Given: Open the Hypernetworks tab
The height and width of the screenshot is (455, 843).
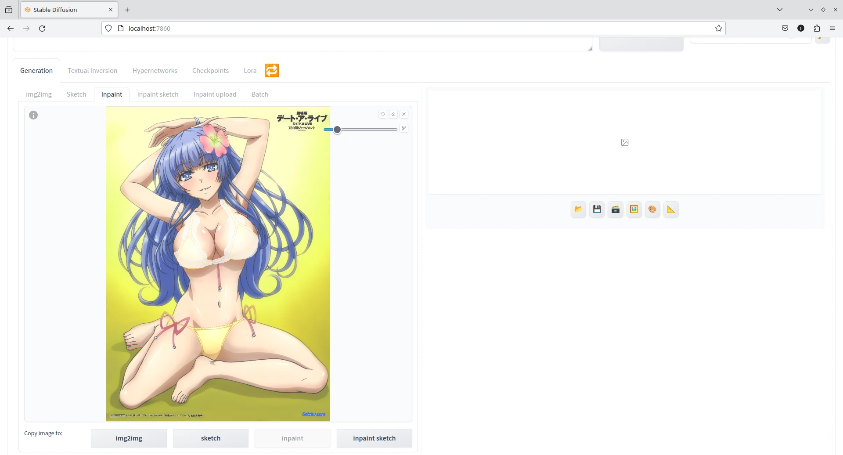Looking at the screenshot, I should click(155, 71).
